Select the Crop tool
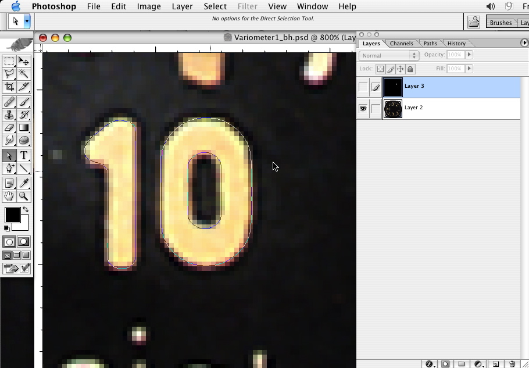The height and width of the screenshot is (368, 529). click(9, 87)
